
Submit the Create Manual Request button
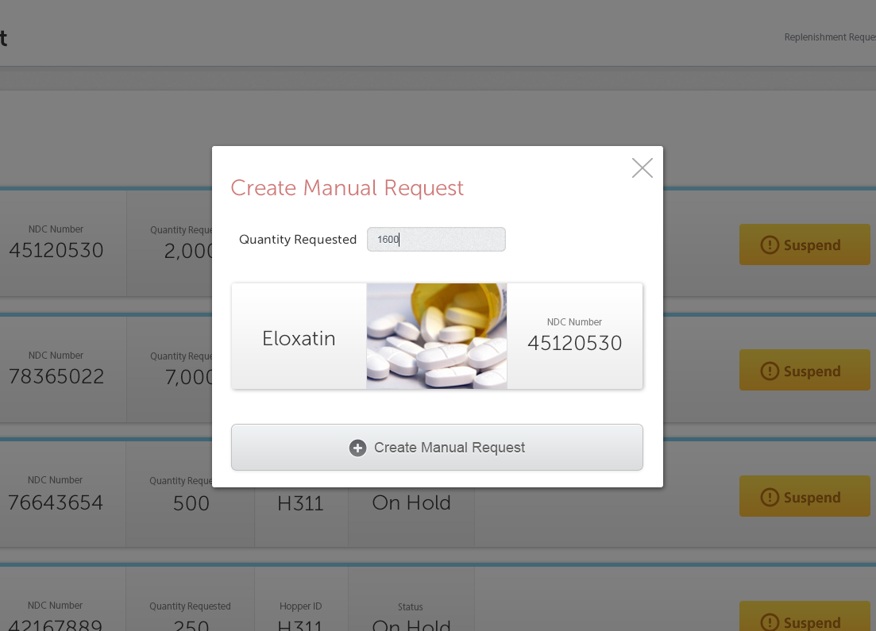pyautogui.click(x=437, y=448)
